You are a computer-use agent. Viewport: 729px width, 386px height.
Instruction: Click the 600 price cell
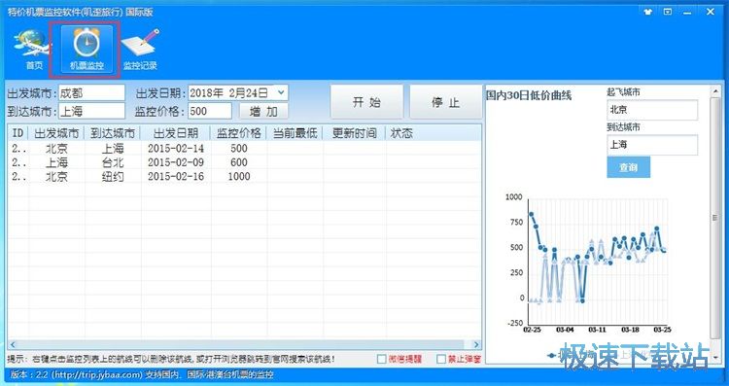pyautogui.click(x=239, y=162)
